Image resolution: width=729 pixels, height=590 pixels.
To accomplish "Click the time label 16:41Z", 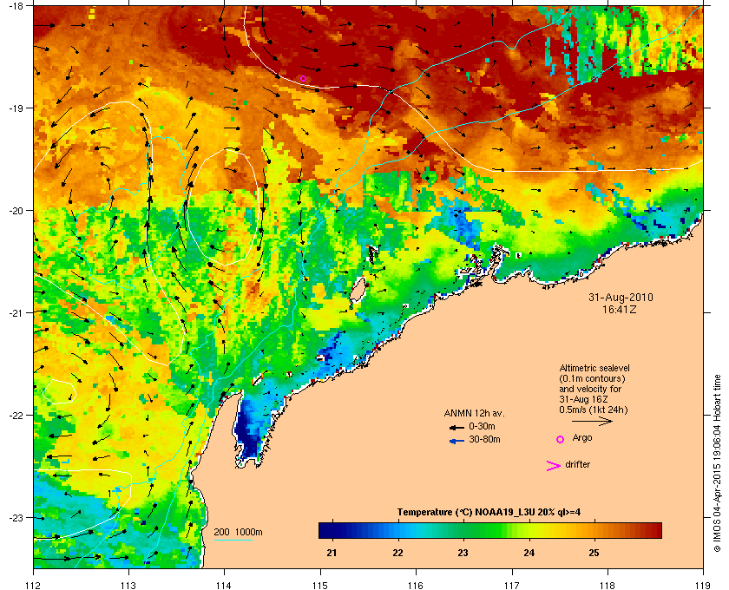I will pos(620,309).
